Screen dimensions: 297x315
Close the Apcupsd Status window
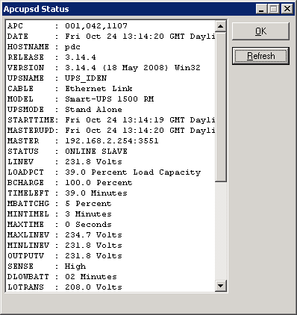pyautogui.click(x=287, y=9)
